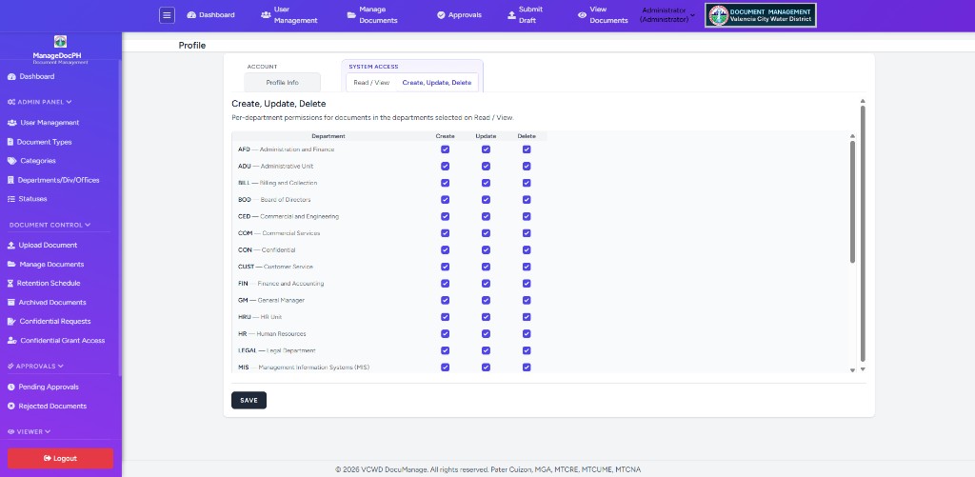
Task: Uncheck Delete for BILL Billing and Collection
Action: point(527,183)
